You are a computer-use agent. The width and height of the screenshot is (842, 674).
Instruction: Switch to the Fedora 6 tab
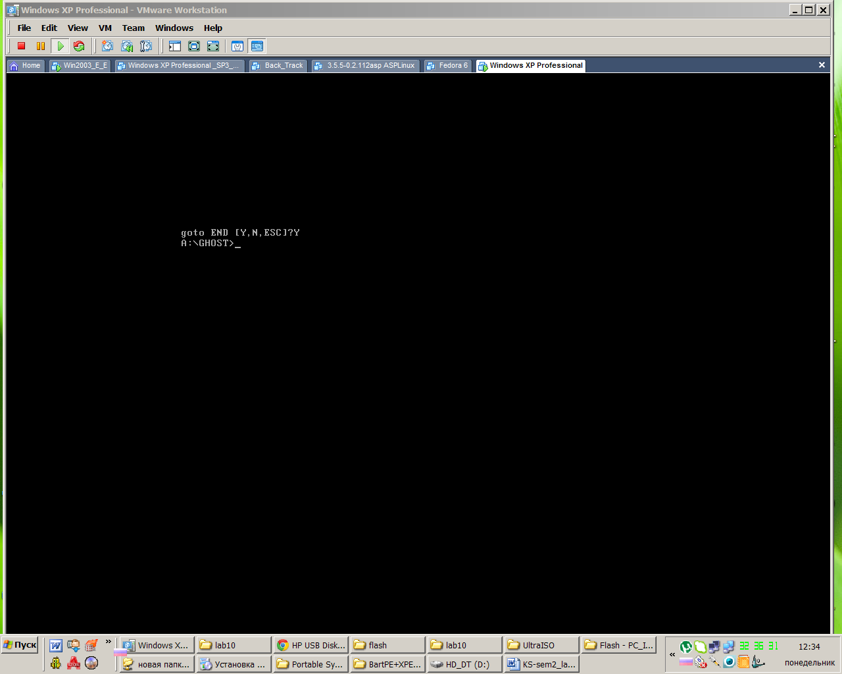click(447, 66)
